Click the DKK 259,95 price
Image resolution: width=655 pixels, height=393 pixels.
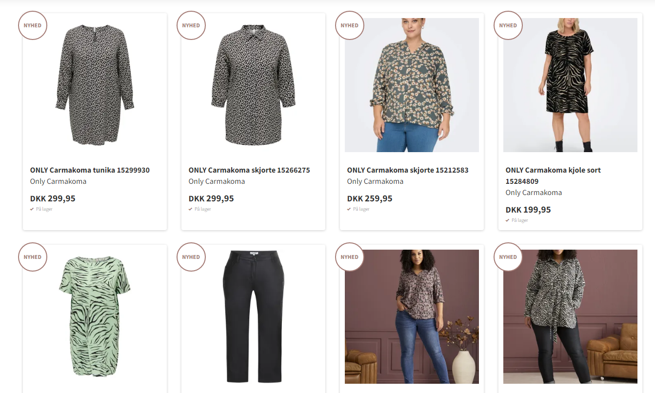[x=370, y=198]
